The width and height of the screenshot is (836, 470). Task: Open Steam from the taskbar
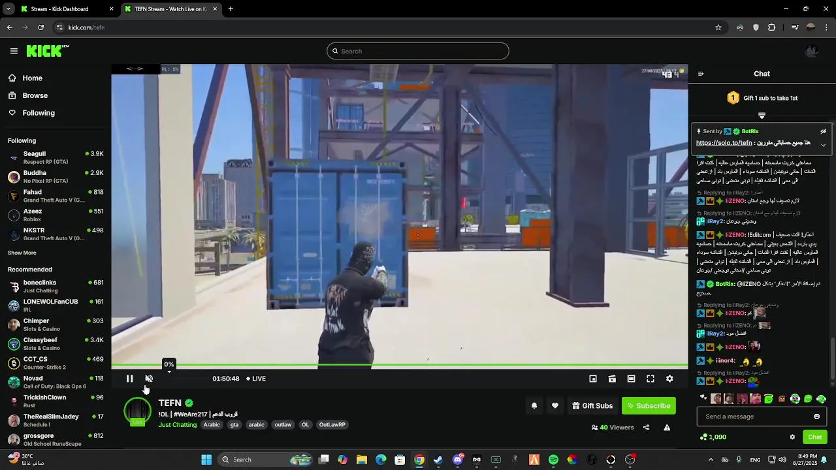[438, 460]
